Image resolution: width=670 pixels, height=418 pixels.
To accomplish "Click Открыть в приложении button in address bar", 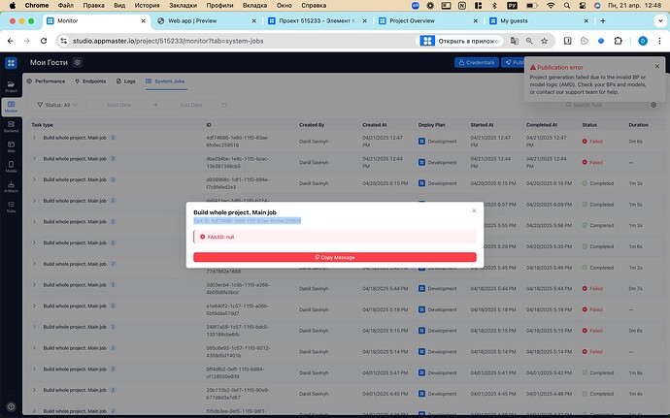I will click(461, 41).
